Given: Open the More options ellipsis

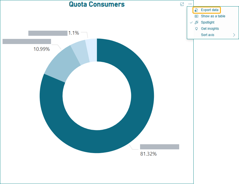Looking at the screenshot, I should (190, 4).
